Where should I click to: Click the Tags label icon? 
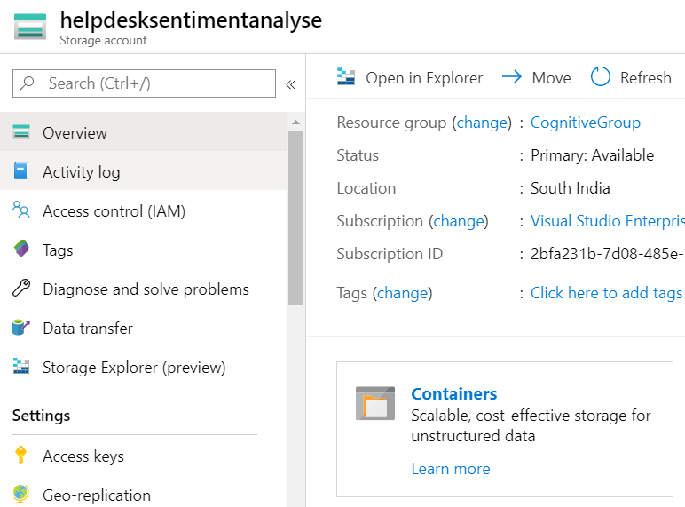[21, 250]
